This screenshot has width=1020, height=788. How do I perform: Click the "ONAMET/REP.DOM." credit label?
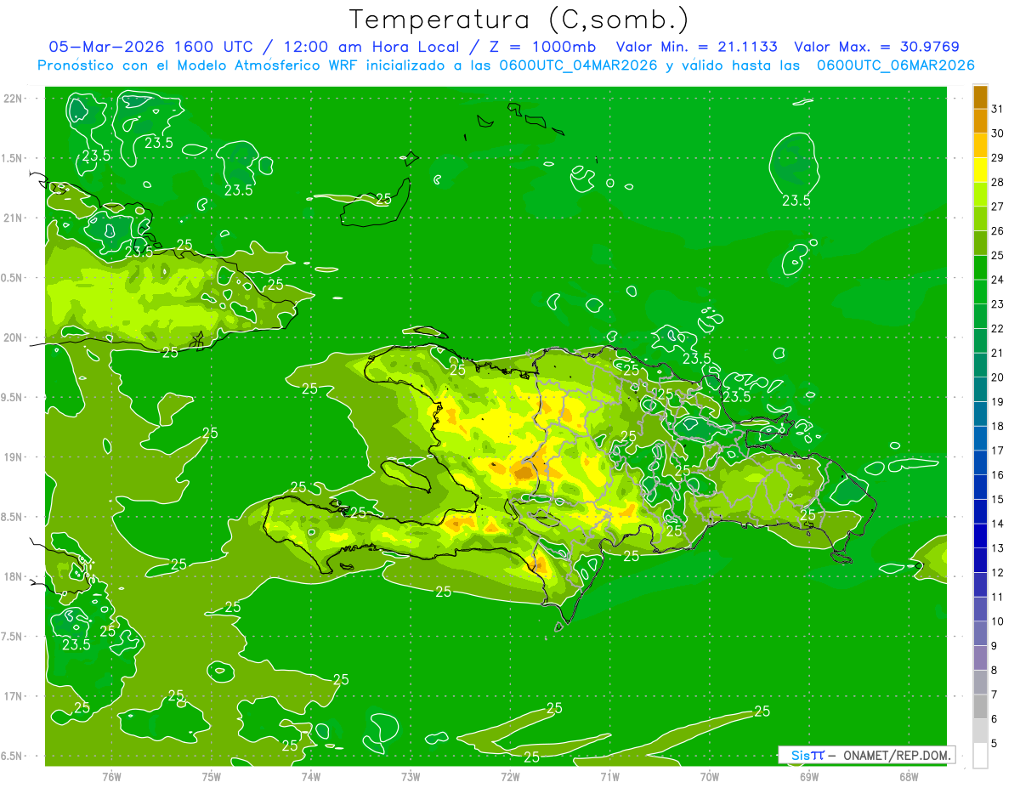(896, 755)
